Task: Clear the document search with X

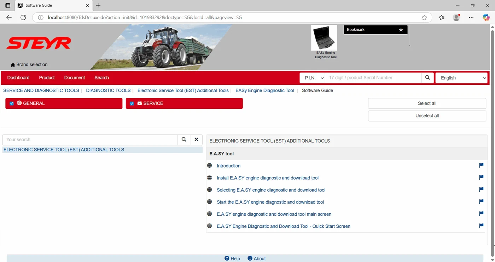Action: [196, 139]
